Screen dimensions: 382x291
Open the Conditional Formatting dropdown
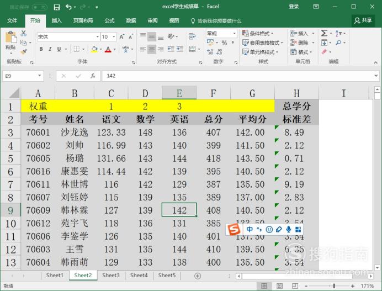258,33
